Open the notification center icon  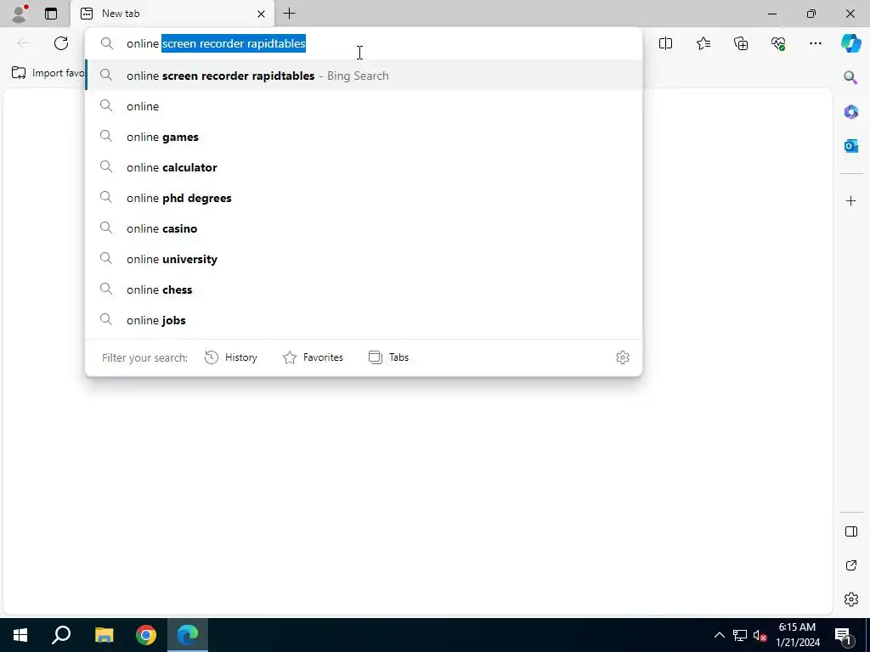coord(843,635)
